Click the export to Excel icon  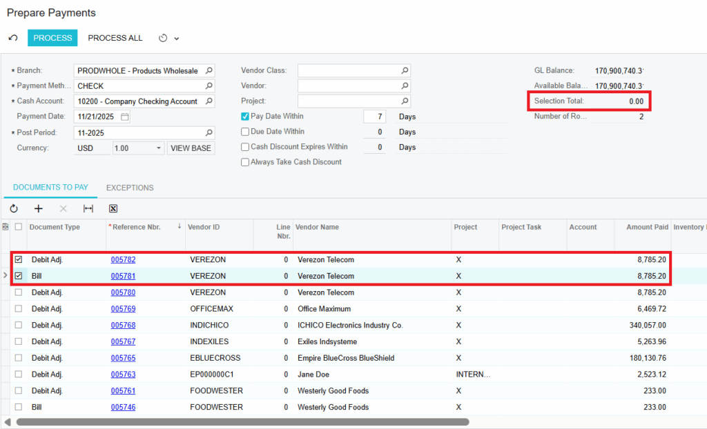[113, 208]
